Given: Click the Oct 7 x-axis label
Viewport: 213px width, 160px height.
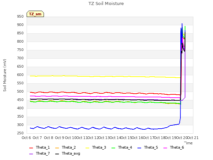Looking at the screenshot, I should point(37,138).
